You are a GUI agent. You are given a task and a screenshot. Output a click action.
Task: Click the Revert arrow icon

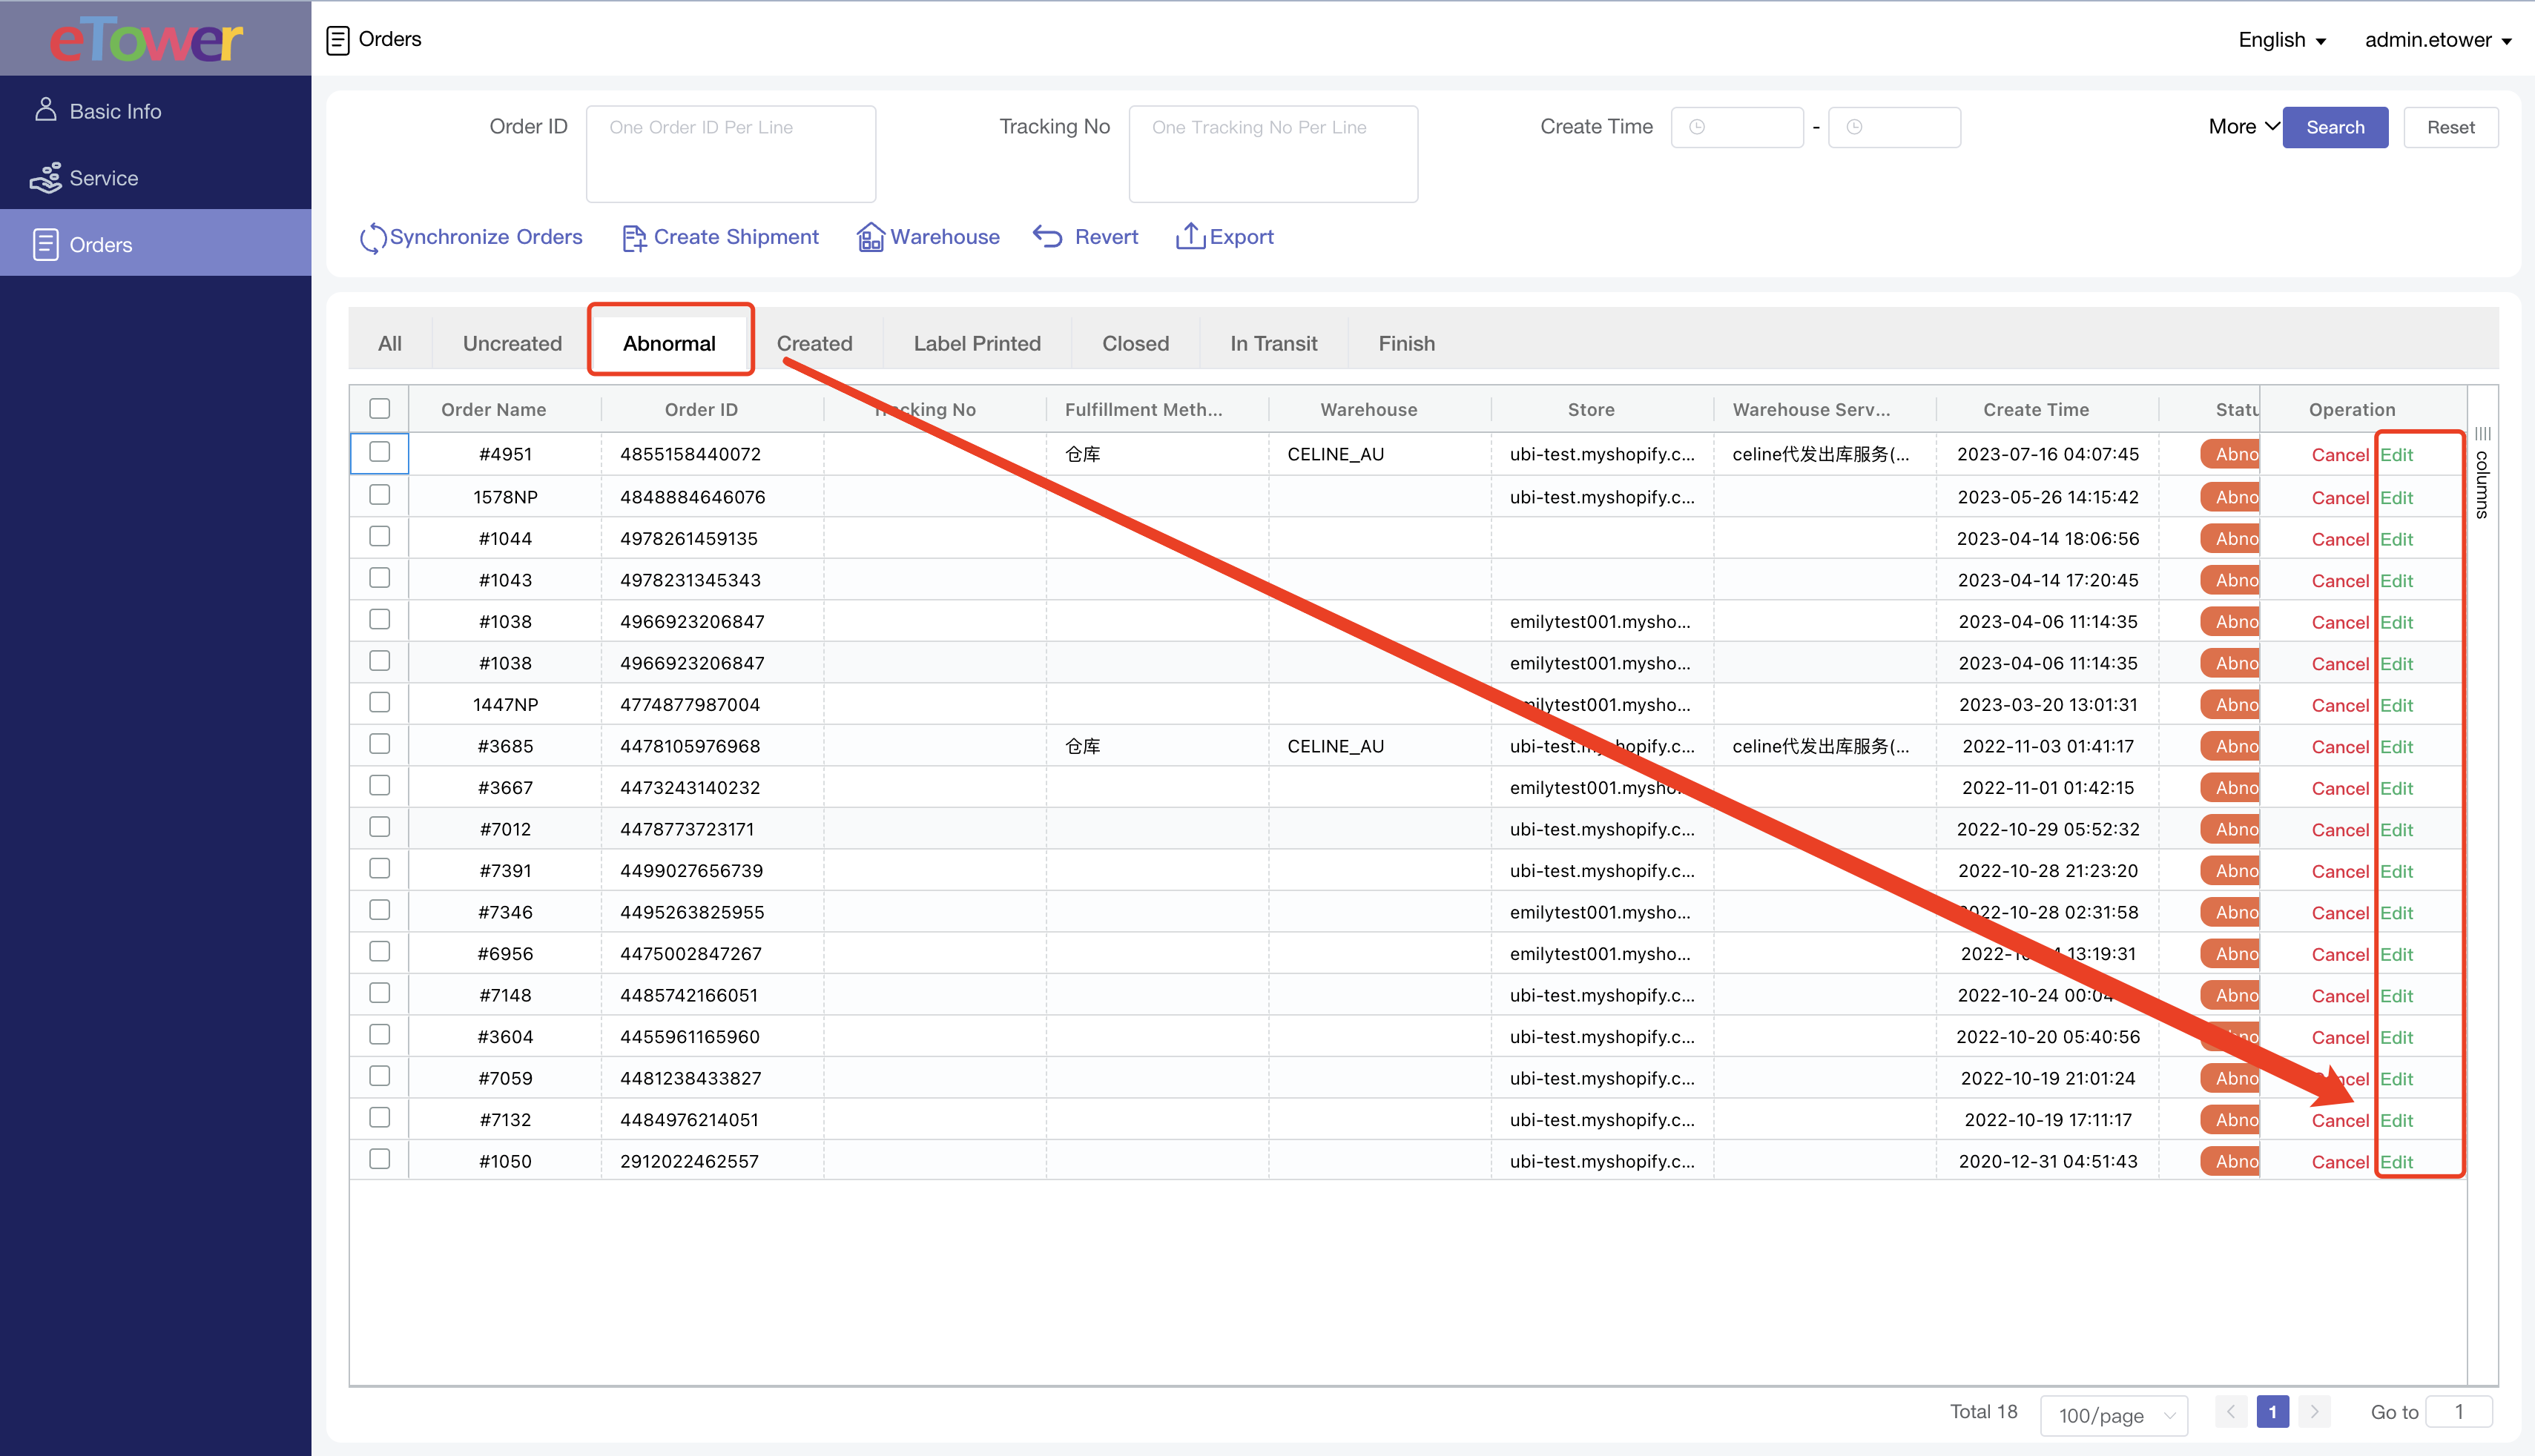pyautogui.click(x=1047, y=236)
